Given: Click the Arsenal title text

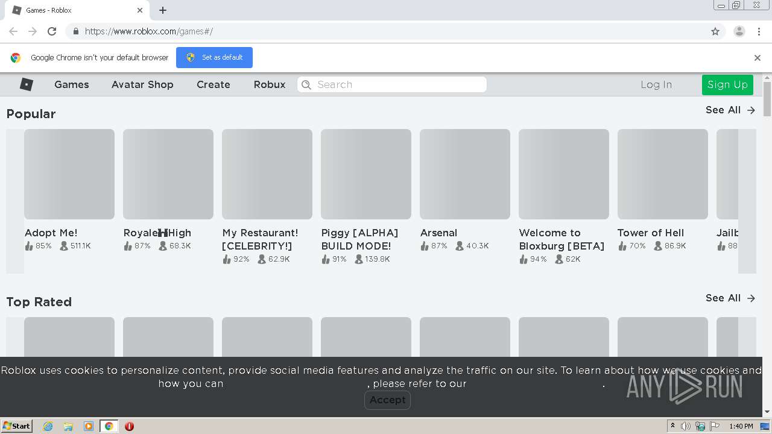Looking at the screenshot, I should pos(439,233).
